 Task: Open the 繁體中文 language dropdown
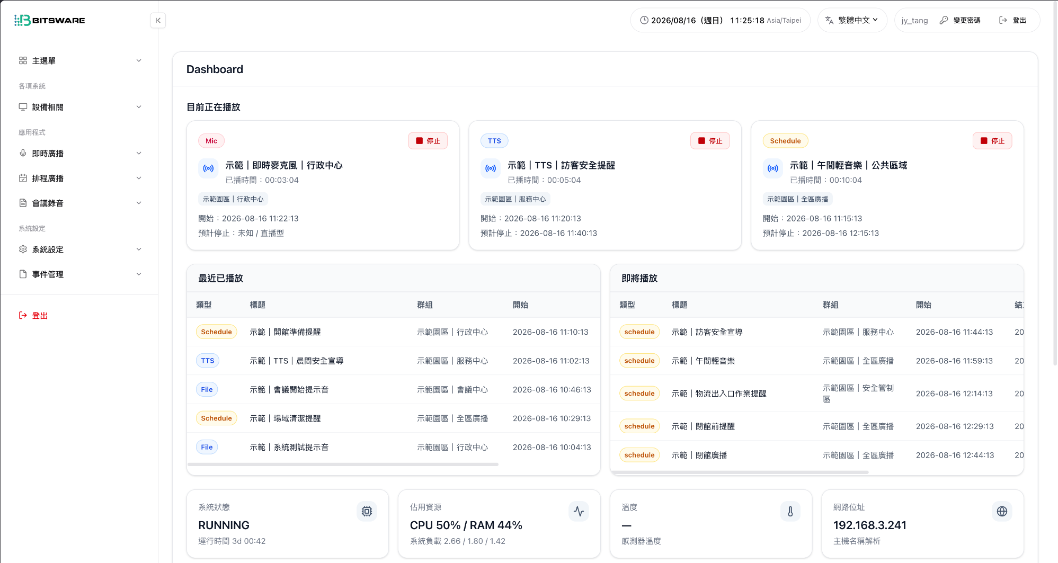pyautogui.click(x=852, y=20)
